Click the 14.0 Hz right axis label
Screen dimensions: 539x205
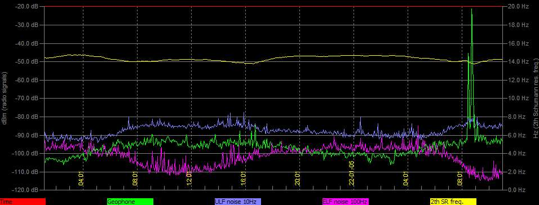pos(518,62)
